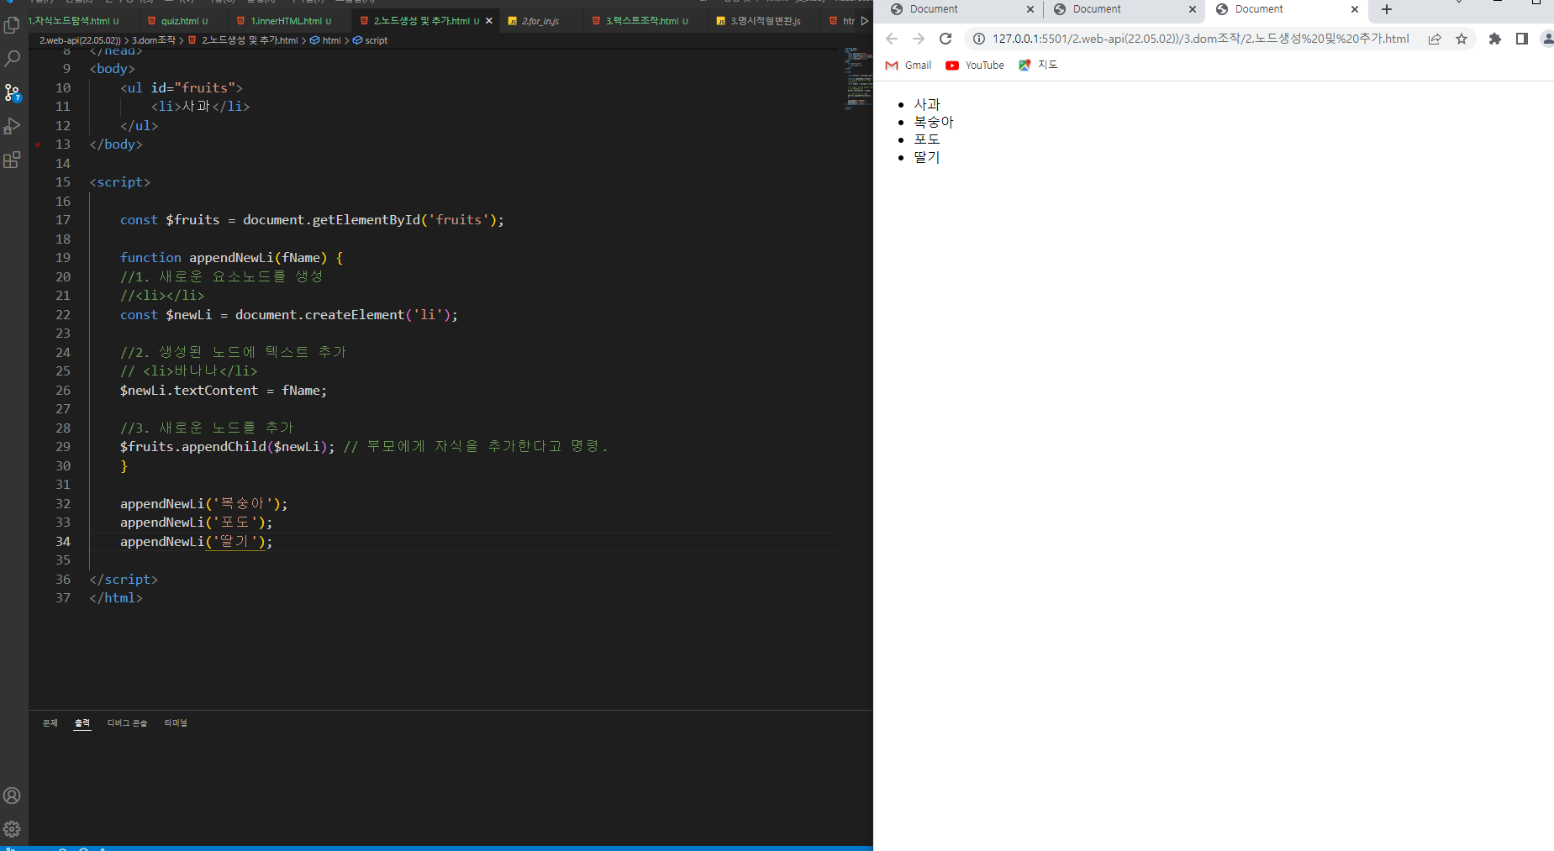Open a new Chrome tab
The width and height of the screenshot is (1554, 851).
[1387, 9]
